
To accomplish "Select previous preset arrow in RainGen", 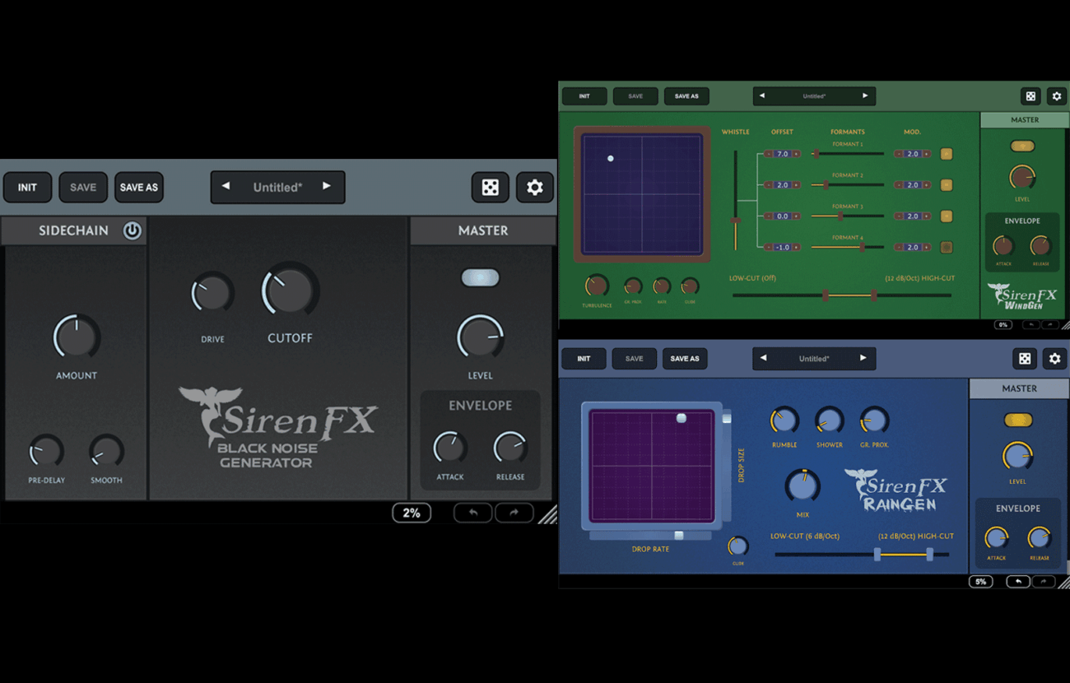I will tap(763, 358).
